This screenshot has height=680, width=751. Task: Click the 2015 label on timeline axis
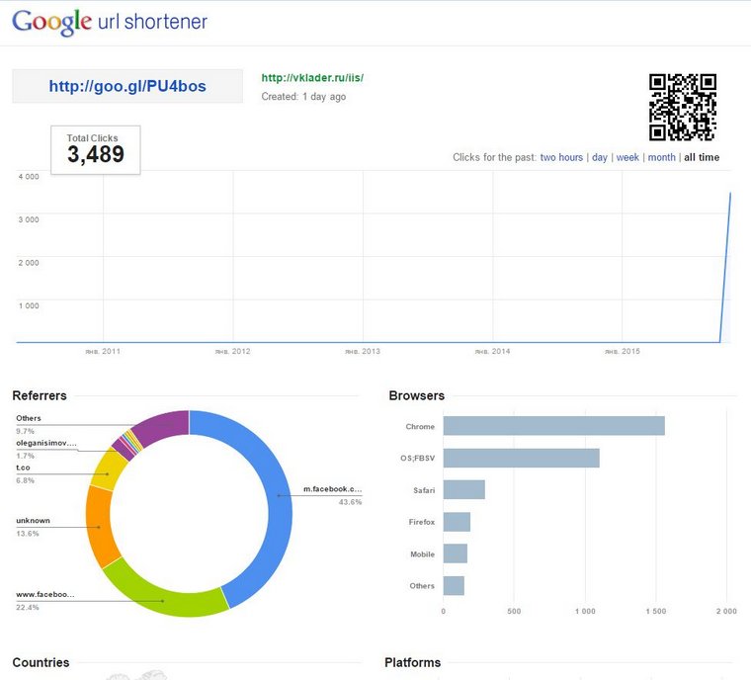[623, 351]
